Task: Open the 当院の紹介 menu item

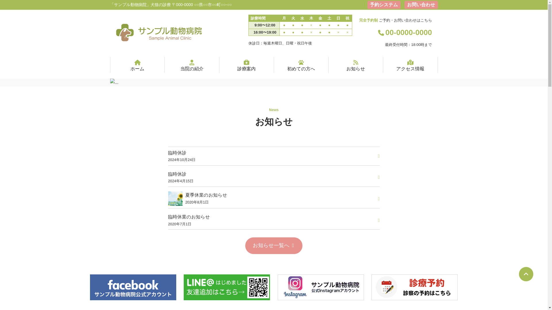Action: (192, 65)
